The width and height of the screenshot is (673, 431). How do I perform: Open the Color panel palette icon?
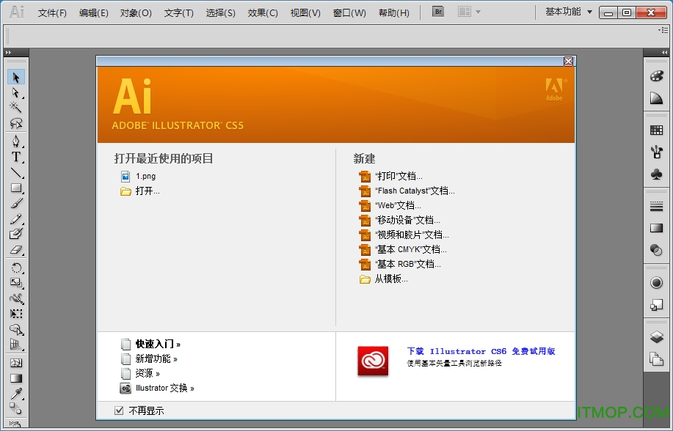656,76
